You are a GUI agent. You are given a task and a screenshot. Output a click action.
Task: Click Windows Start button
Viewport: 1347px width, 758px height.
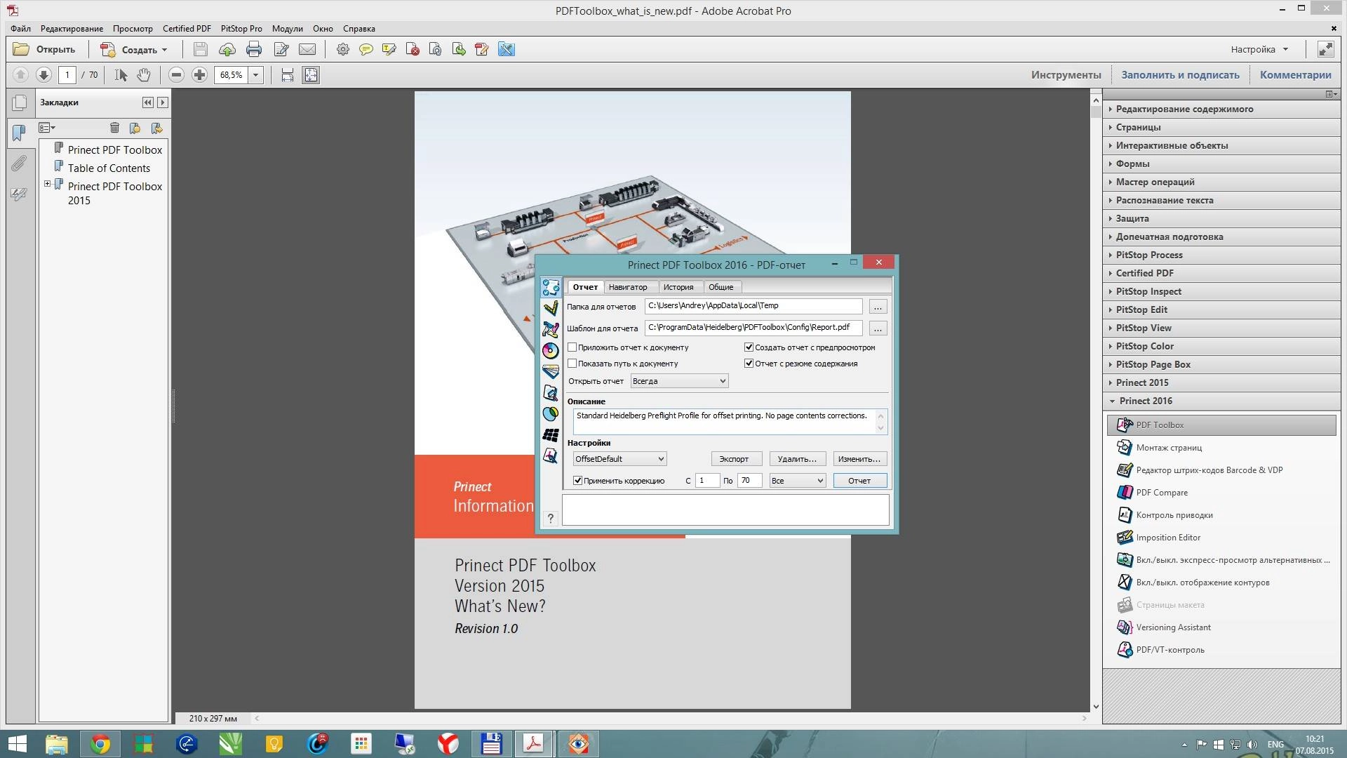[17, 744]
